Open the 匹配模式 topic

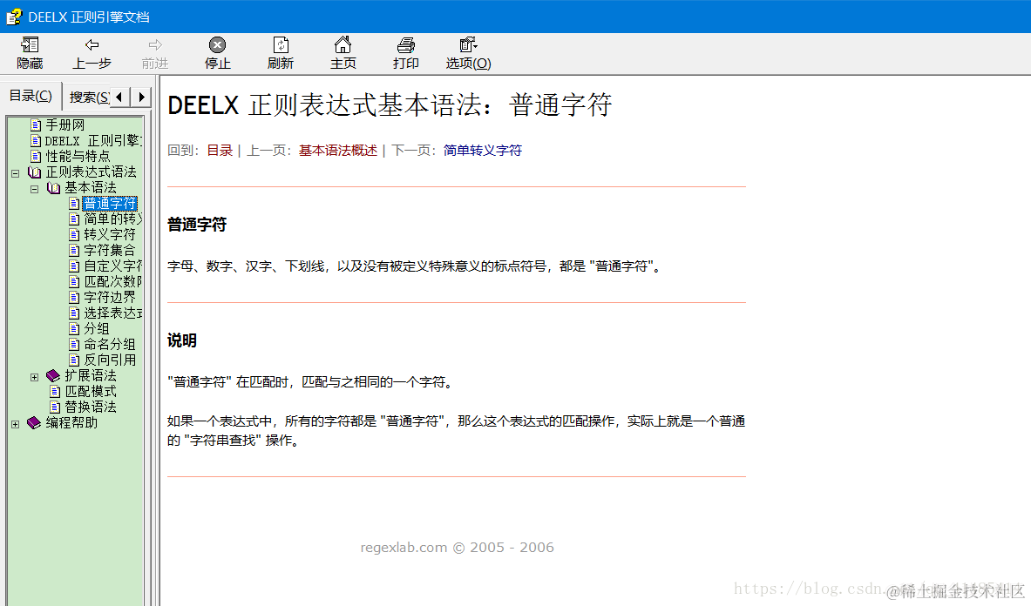click(x=90, y=391)
